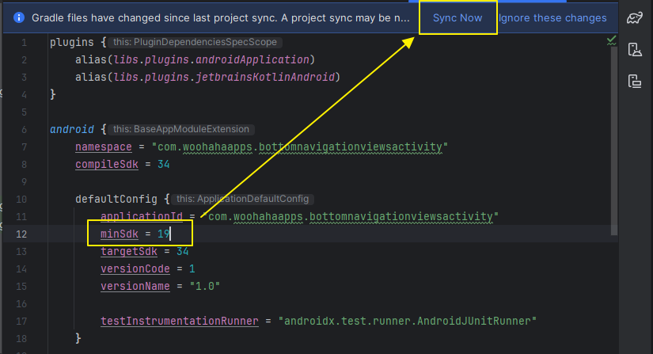
Task: Click the info icon in the Gradle notification
Action: click(19, 17)
